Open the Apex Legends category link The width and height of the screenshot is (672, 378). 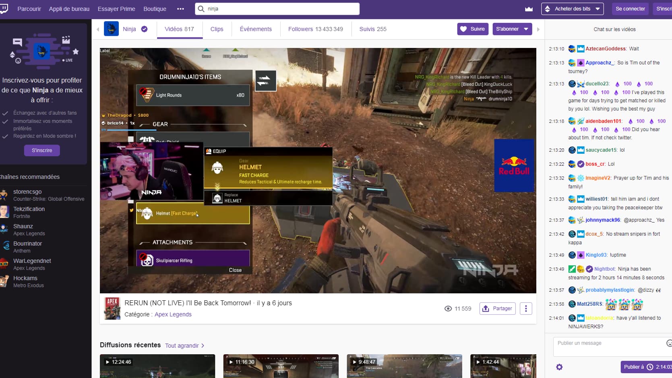click(x=173, y=315)
